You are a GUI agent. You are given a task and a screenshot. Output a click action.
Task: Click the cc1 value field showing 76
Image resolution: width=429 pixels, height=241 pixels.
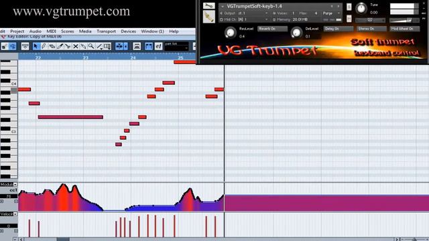[9, 196]
